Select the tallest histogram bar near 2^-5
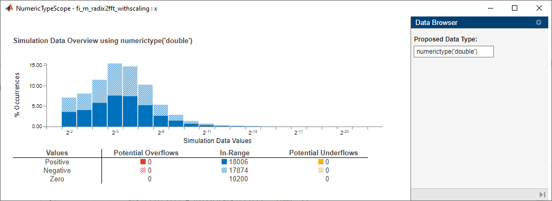 click(x=115, y=95)
